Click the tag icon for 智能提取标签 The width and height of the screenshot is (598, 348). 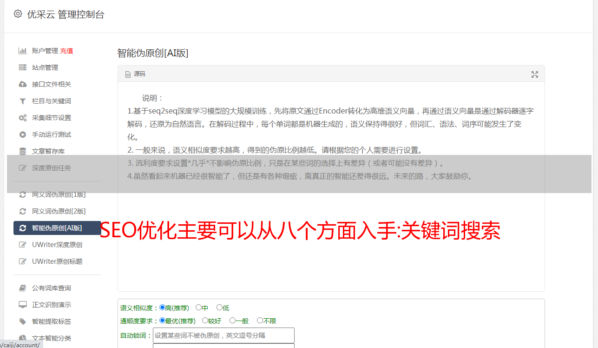click(x=22, y=321)
